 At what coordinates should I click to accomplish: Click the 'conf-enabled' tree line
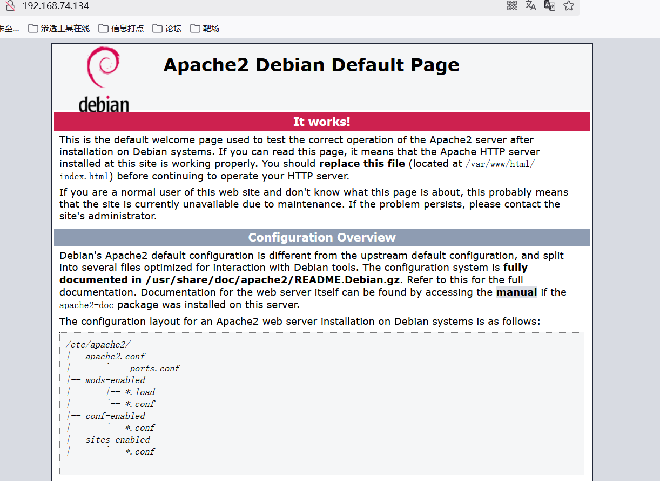115,416
